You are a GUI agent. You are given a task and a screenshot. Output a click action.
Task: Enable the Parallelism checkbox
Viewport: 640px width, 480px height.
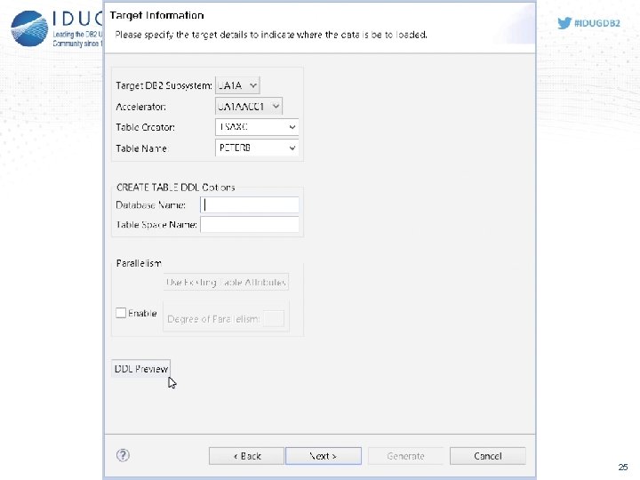click(x=121, y=313)
